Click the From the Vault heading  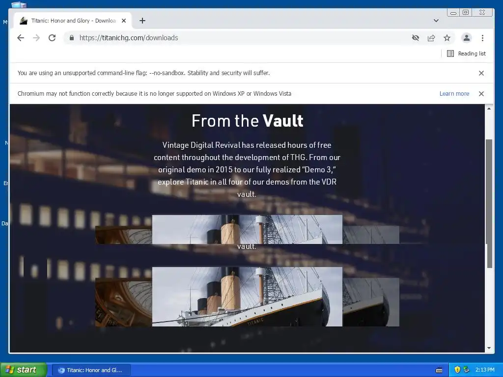pyautogui.click(x=248, y=121)
